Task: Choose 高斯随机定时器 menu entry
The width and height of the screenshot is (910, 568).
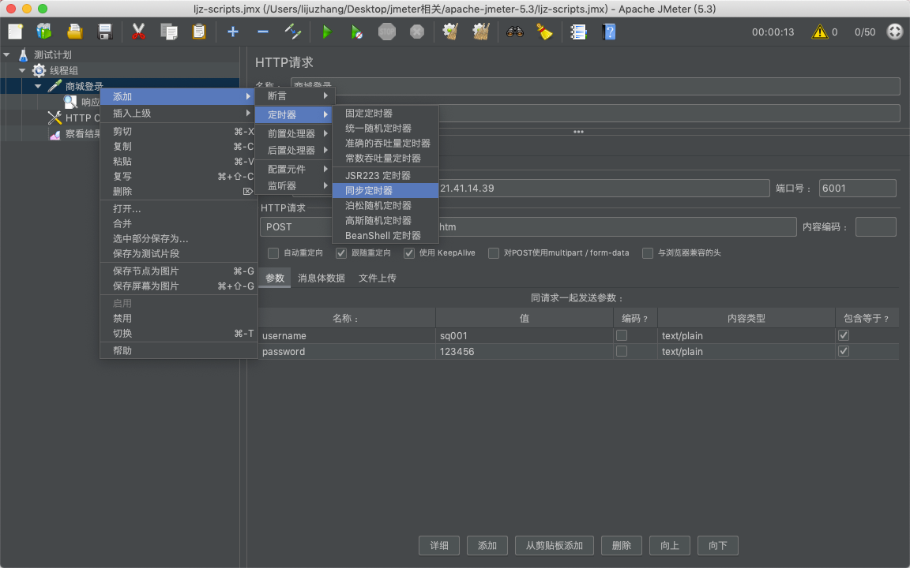Action: pos(385,221)
